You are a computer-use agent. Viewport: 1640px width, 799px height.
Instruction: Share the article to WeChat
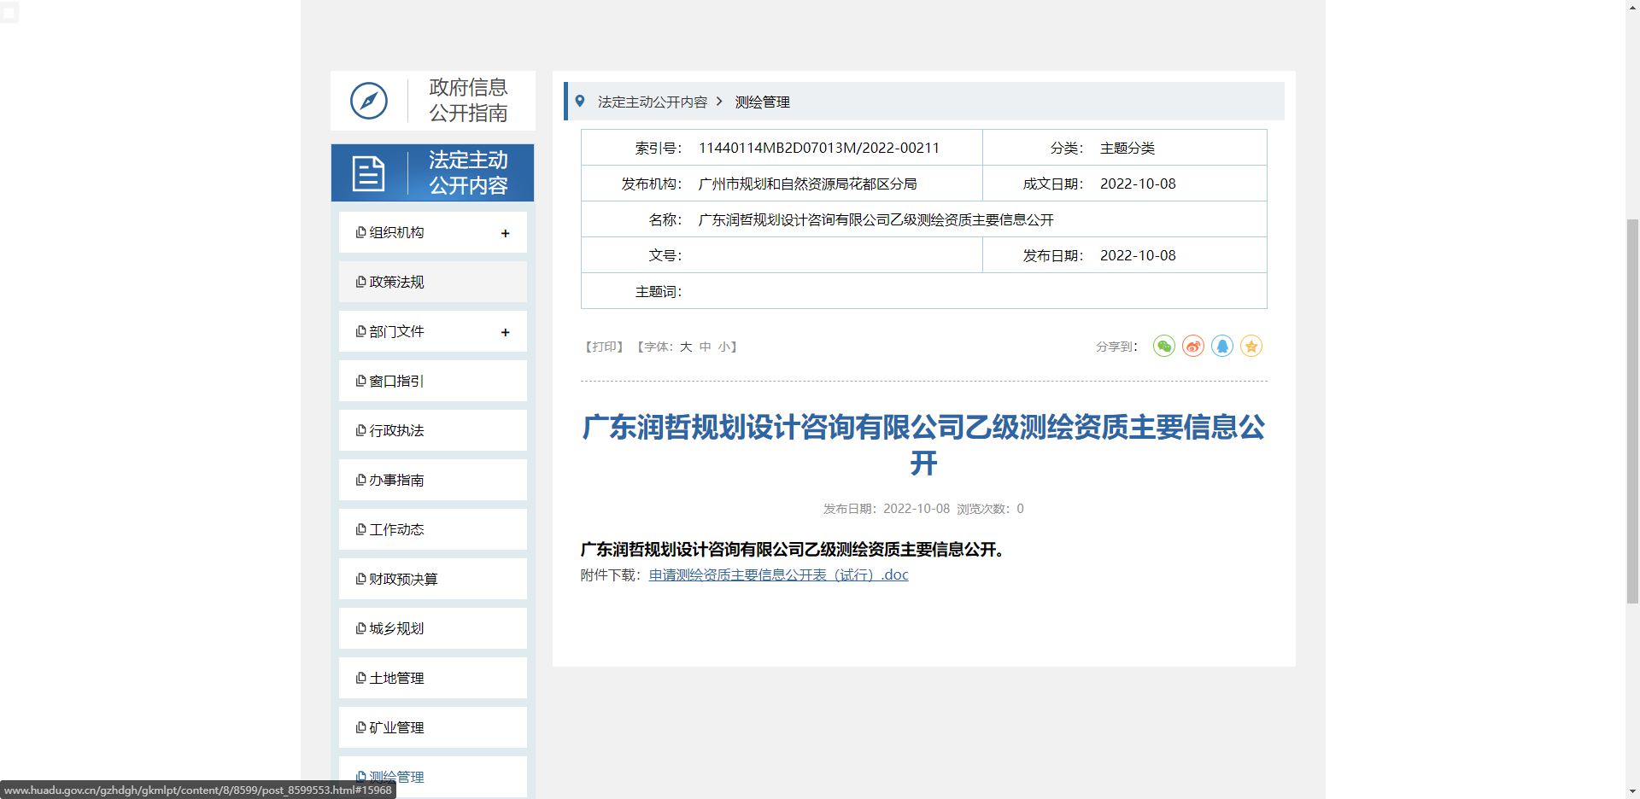(x=1163, y=347)
